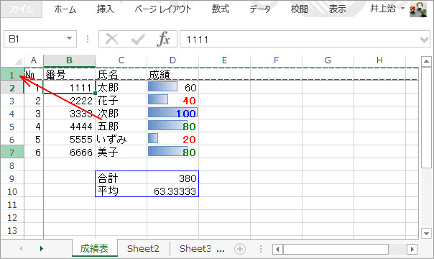The width and height of the screenshot is (434, 259).
Task: Switch to the Sheet3 tab
Action: point(195,248)
